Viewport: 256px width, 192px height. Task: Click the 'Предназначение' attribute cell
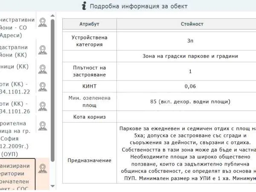tap(90, 153)
